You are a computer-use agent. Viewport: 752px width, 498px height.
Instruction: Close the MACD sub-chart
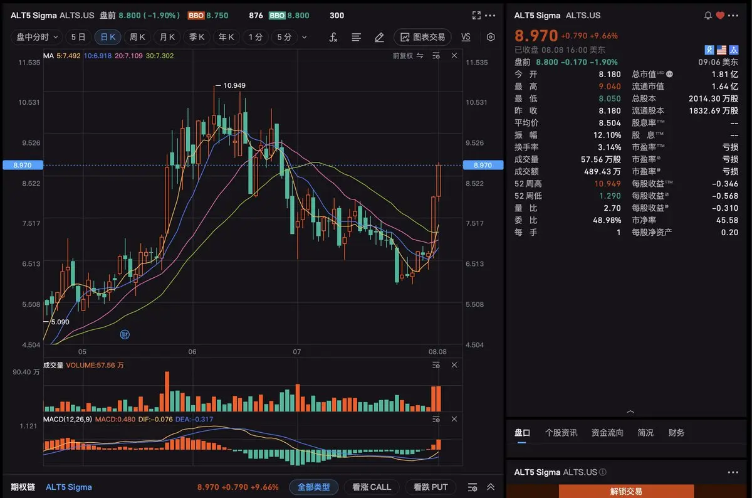454,418
